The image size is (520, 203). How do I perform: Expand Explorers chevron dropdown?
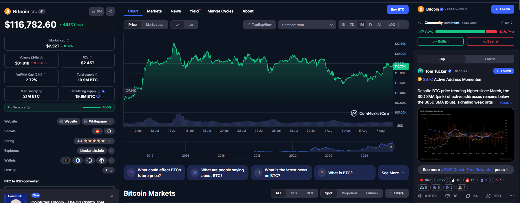coord(111,151)
